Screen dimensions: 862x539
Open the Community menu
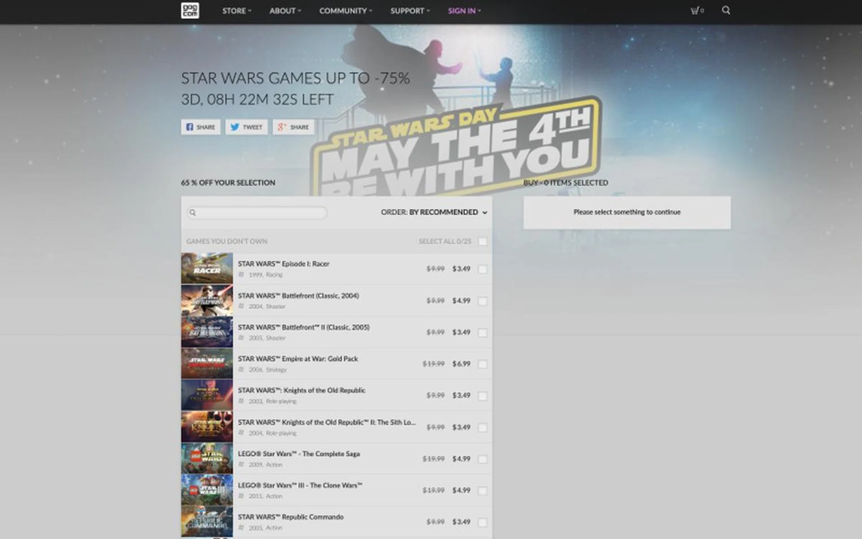[345, 11]
